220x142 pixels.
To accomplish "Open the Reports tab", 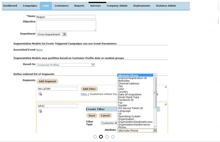I will coord(79,6).
